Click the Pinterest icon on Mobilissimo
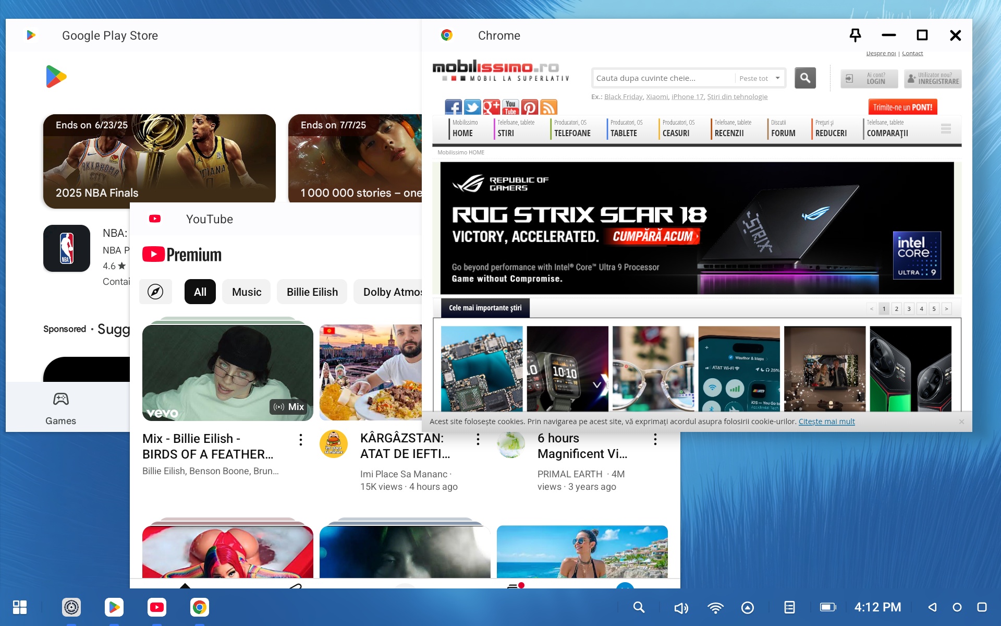Viewport: 1001px width, 626px height. (529, 107)
